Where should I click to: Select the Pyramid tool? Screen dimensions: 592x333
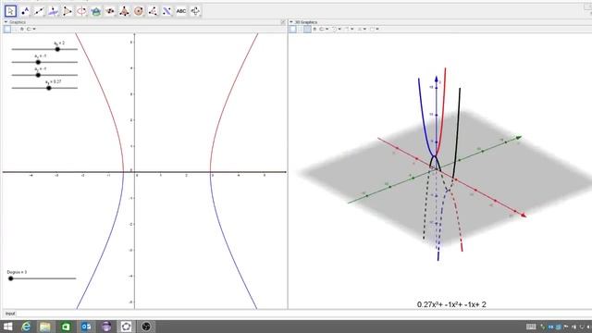pyautogui.click(x=124, y=11)
